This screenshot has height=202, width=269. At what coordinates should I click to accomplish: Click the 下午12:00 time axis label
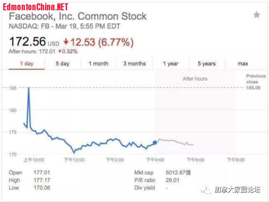coord(74,160)
